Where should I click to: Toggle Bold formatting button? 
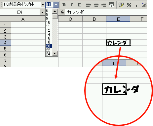[x=64, y=5]
